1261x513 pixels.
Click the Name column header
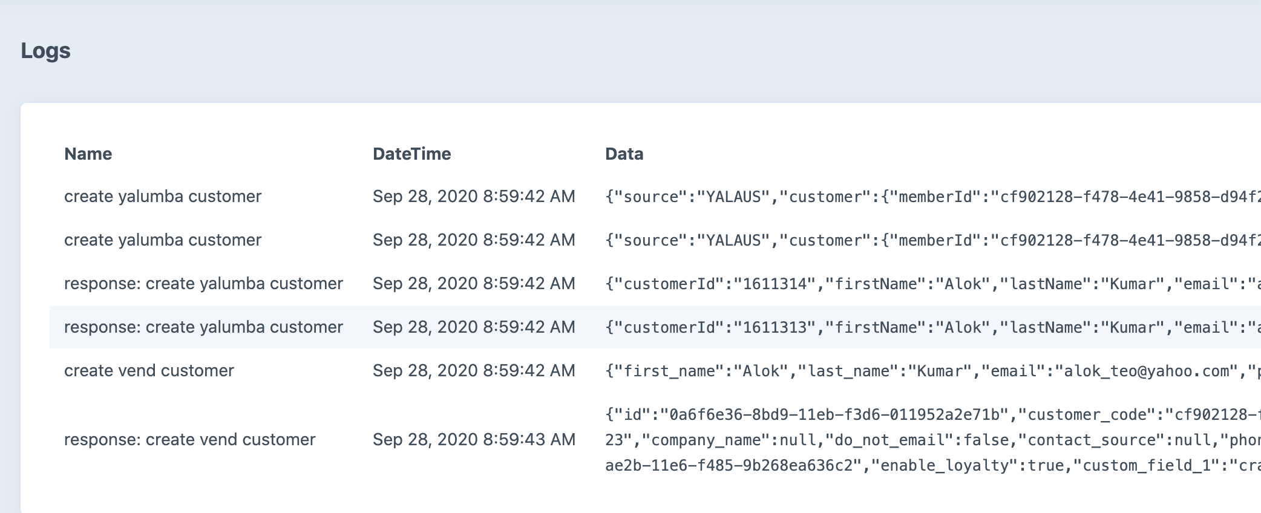[x=88, y=154]
